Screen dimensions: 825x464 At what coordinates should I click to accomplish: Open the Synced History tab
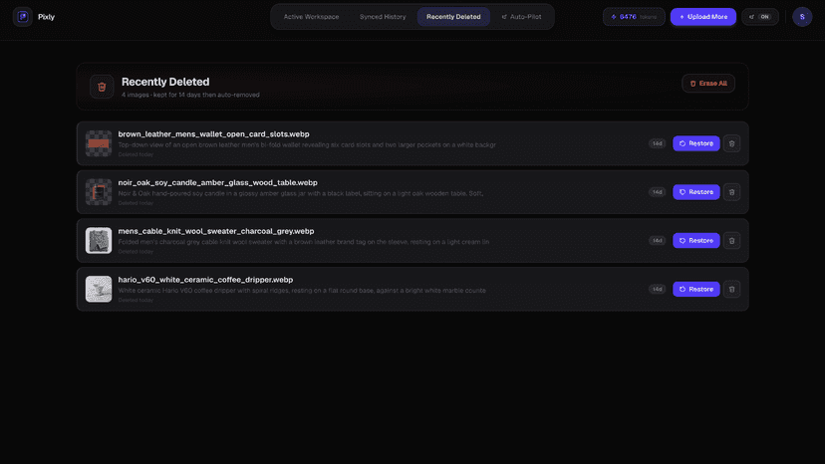[x=383, y=17]
